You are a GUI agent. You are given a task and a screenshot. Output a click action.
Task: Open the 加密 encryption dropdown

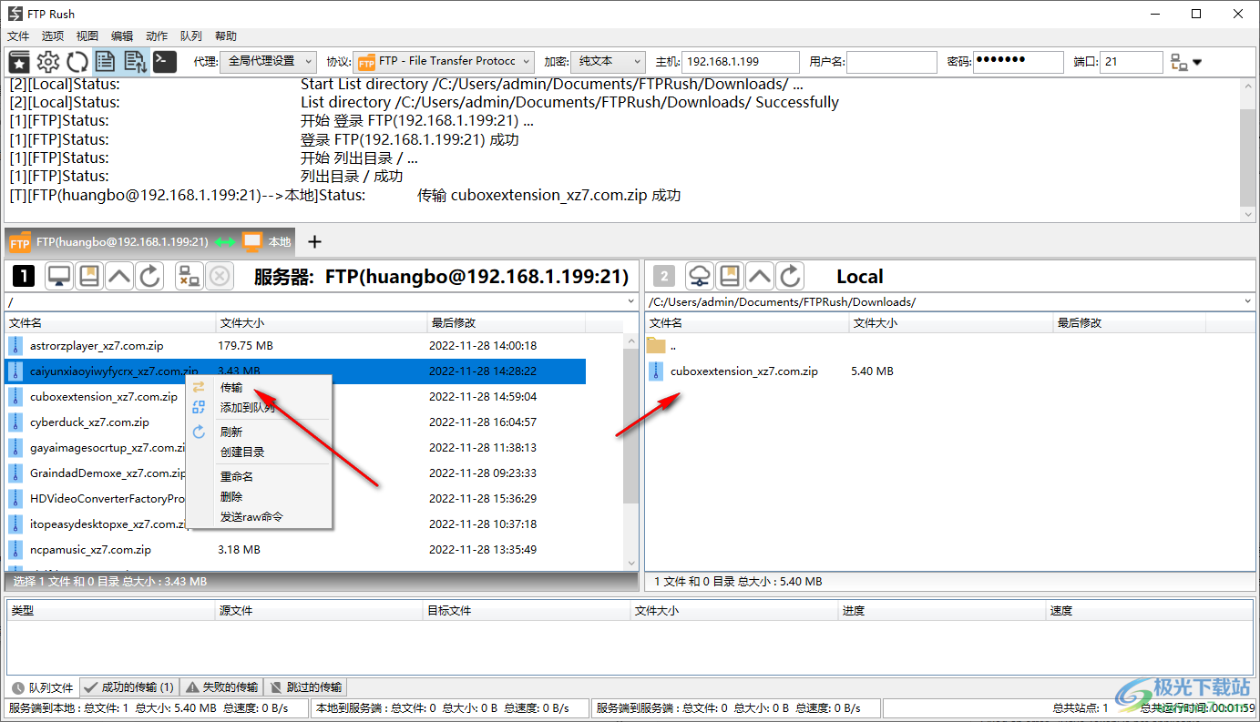click(608, 61)
